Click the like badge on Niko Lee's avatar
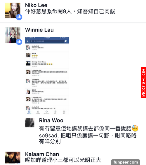Screen dimensions: 146x165 tap(19, 17)
